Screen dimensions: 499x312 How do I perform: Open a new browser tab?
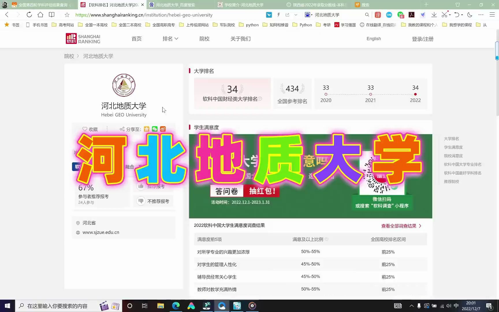tap(426, 5)
